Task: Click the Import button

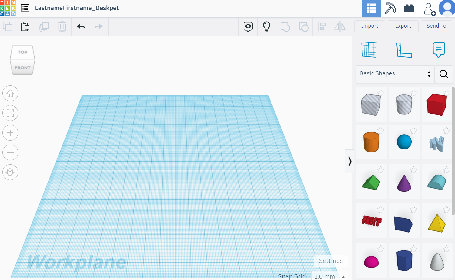Action: [x=369, y=26]
